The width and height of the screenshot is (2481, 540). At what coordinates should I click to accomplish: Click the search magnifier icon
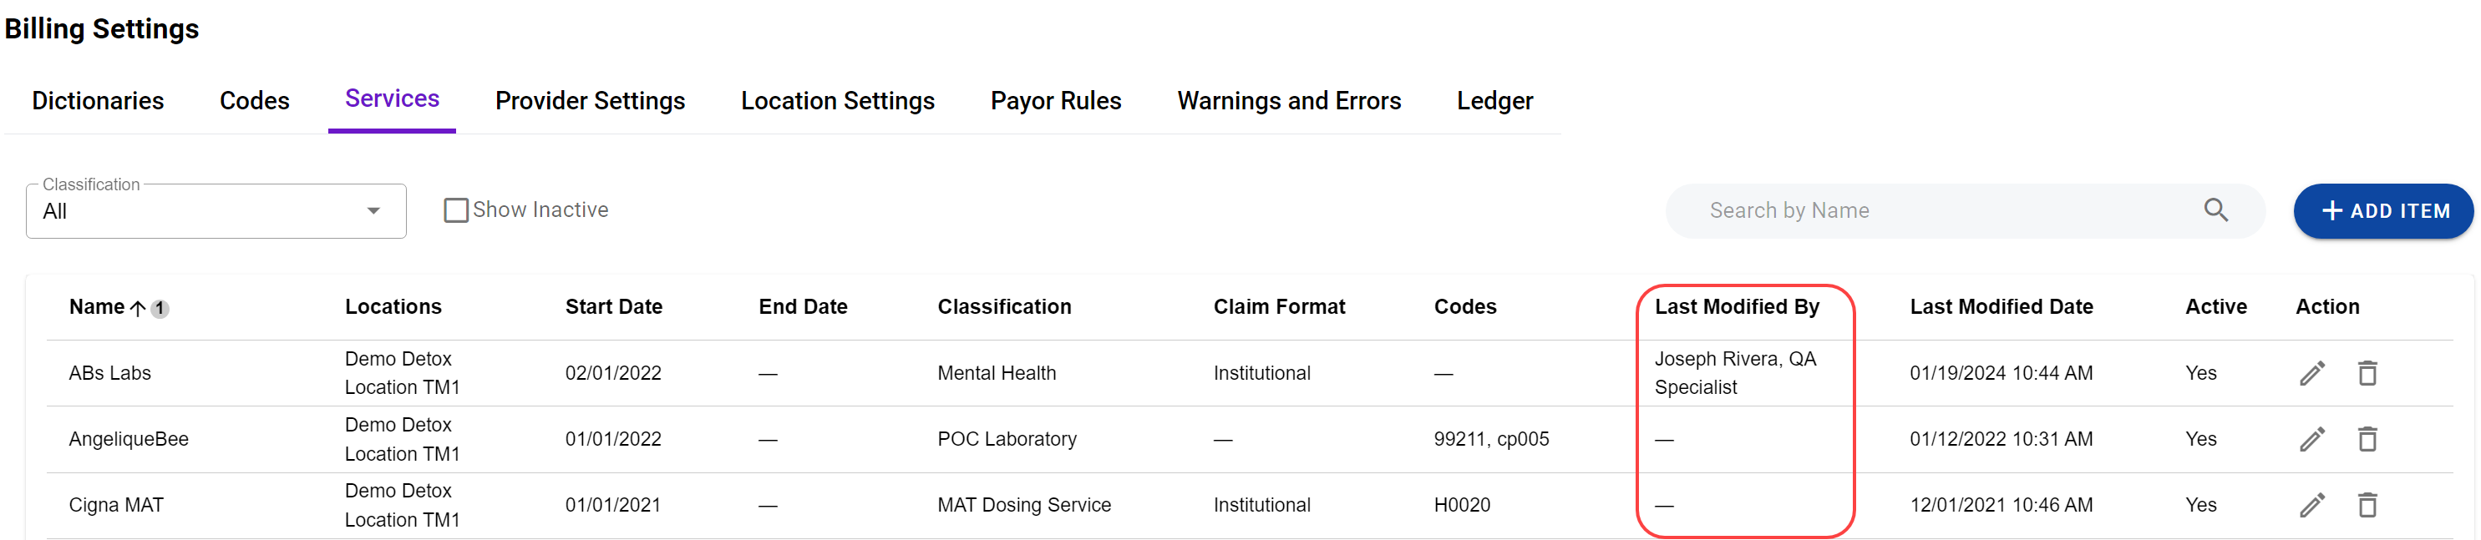click(2215, 209)
